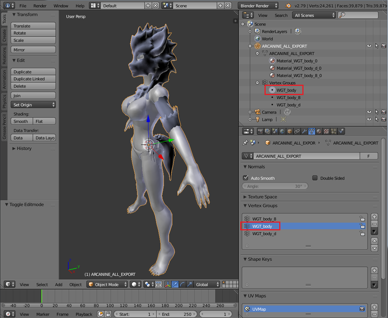Enable the Double Sided checkbox
The height and width of the screenshot is (318, 388).
pos(315,178)
